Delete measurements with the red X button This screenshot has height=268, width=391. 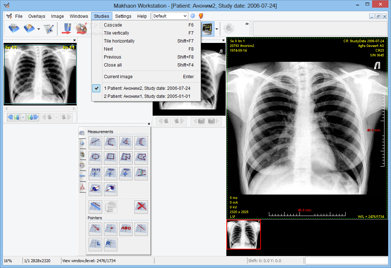click(x=141, y=207)
